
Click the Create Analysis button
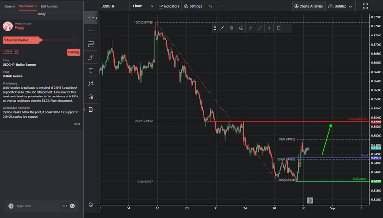point(309,6)
